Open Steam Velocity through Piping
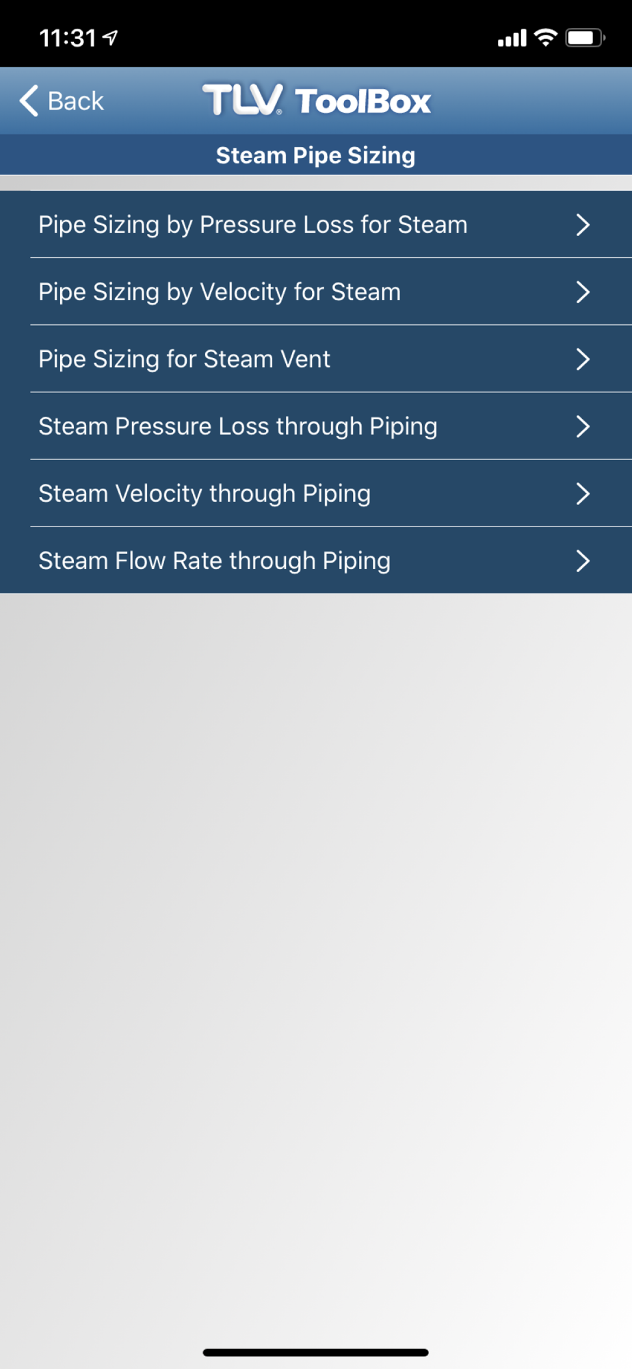The height and width of the screenshot is (1369, 632). tap(316, 493)
